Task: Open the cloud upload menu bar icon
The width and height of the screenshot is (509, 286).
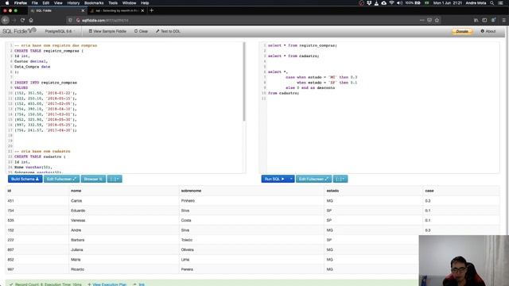Action: pyautogui.click(x=383, y=3)
